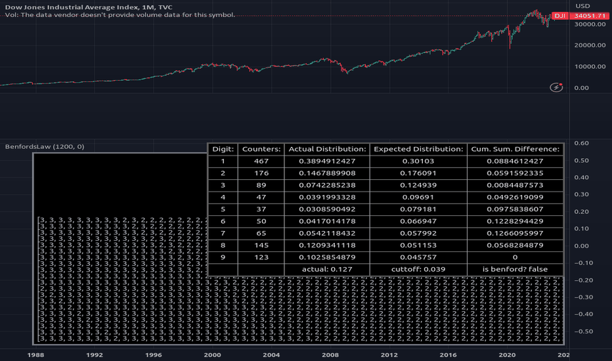Click the red DJI symbol tag
Screen dimensions: 612x361
[560, 16]
